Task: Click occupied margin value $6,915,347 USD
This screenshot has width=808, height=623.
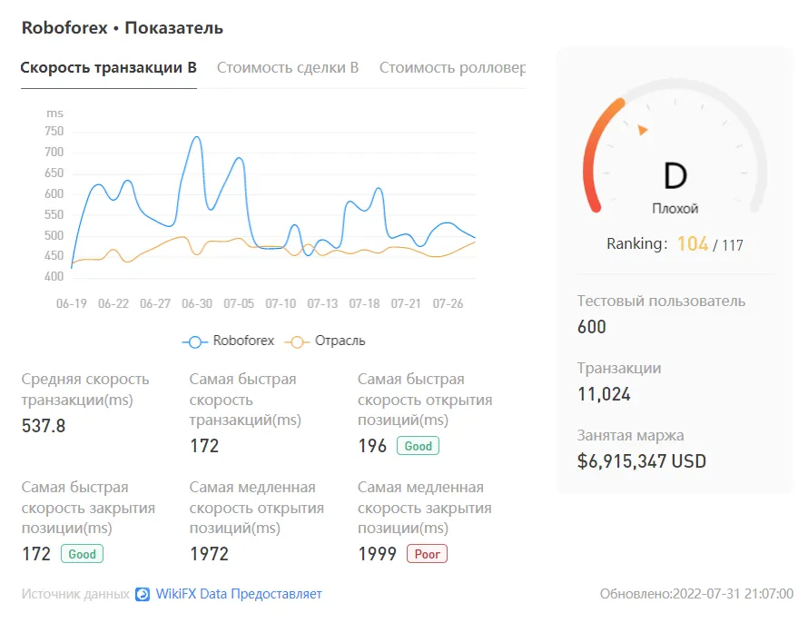Action: [x=642, y=461]
